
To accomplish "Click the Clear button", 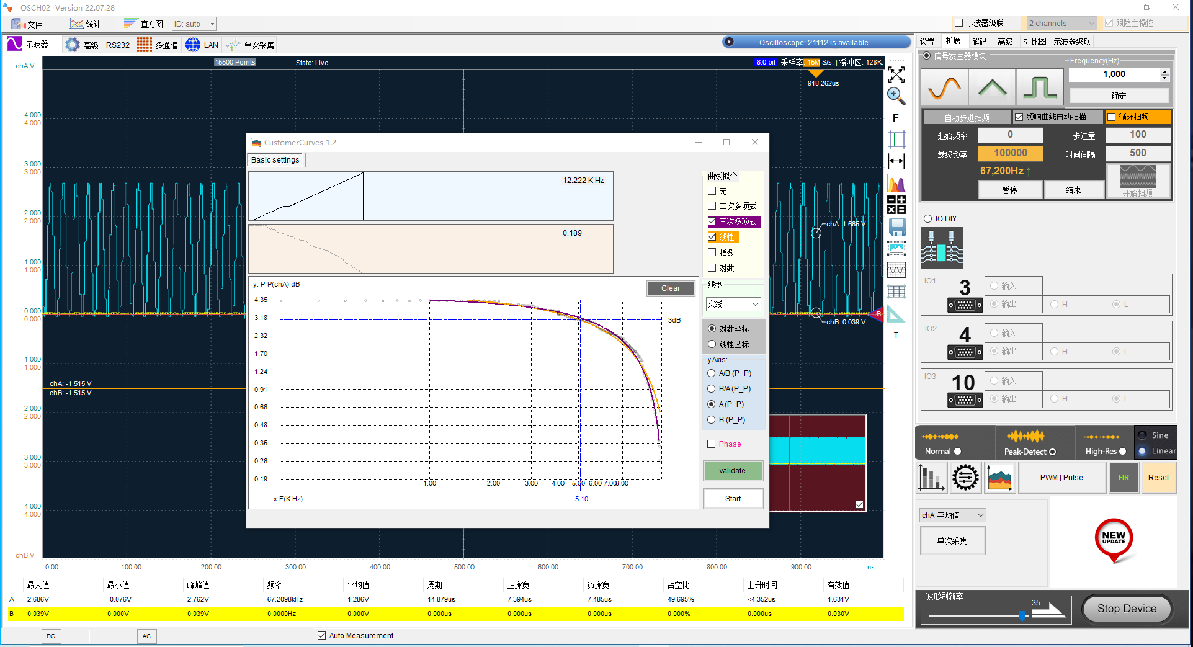I will (670, 288).
